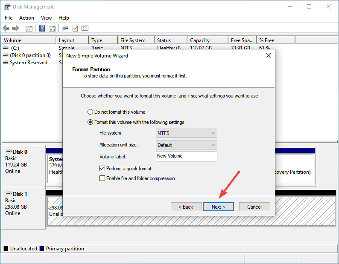The width and height of the screenshot is (339, 264).
Task: Click Cancel in the wizard
Action: [254, 207]
